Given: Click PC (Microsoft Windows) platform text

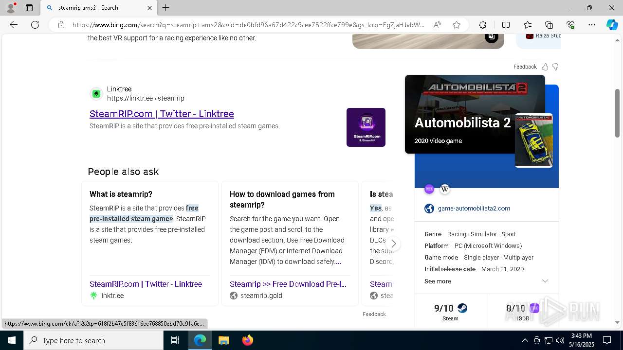Looking at the screenshot, I should (x=488, y=245).
